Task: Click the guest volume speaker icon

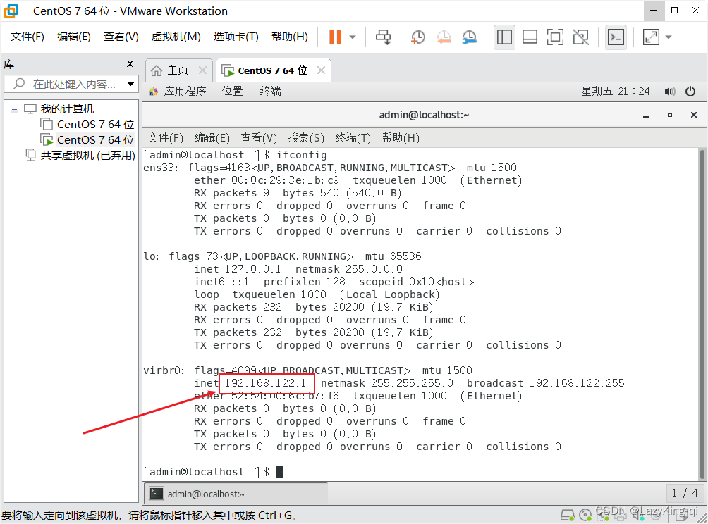Action: (x=670, y=92)
